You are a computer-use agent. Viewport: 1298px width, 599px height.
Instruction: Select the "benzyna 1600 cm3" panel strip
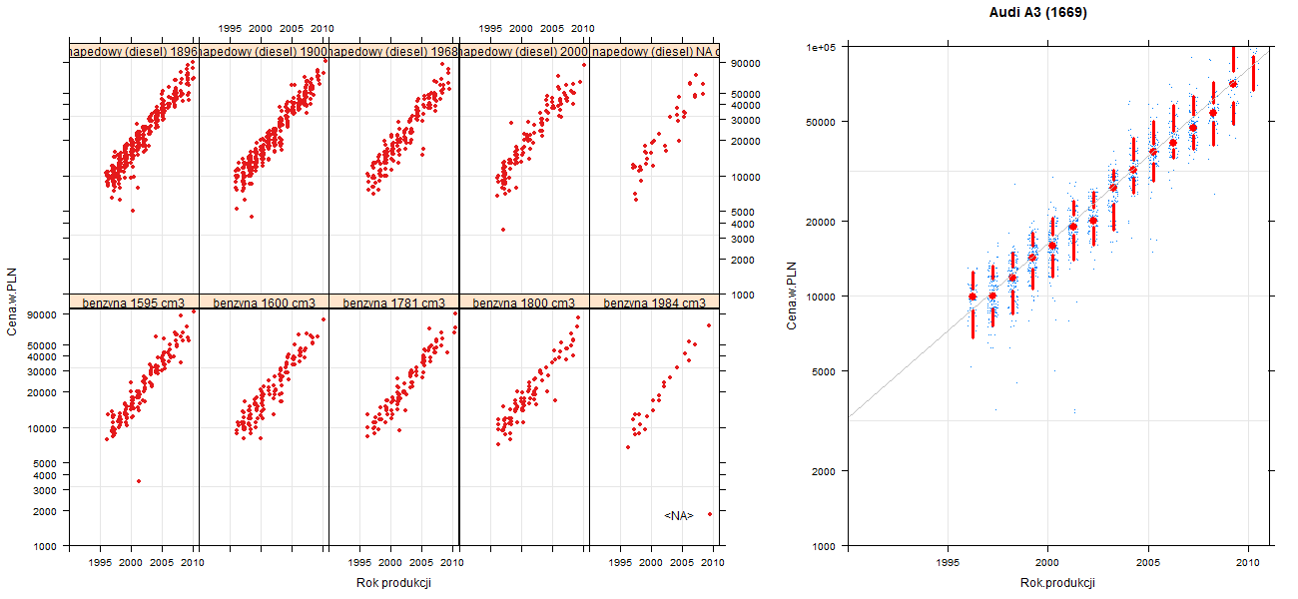tap(264, 301)
